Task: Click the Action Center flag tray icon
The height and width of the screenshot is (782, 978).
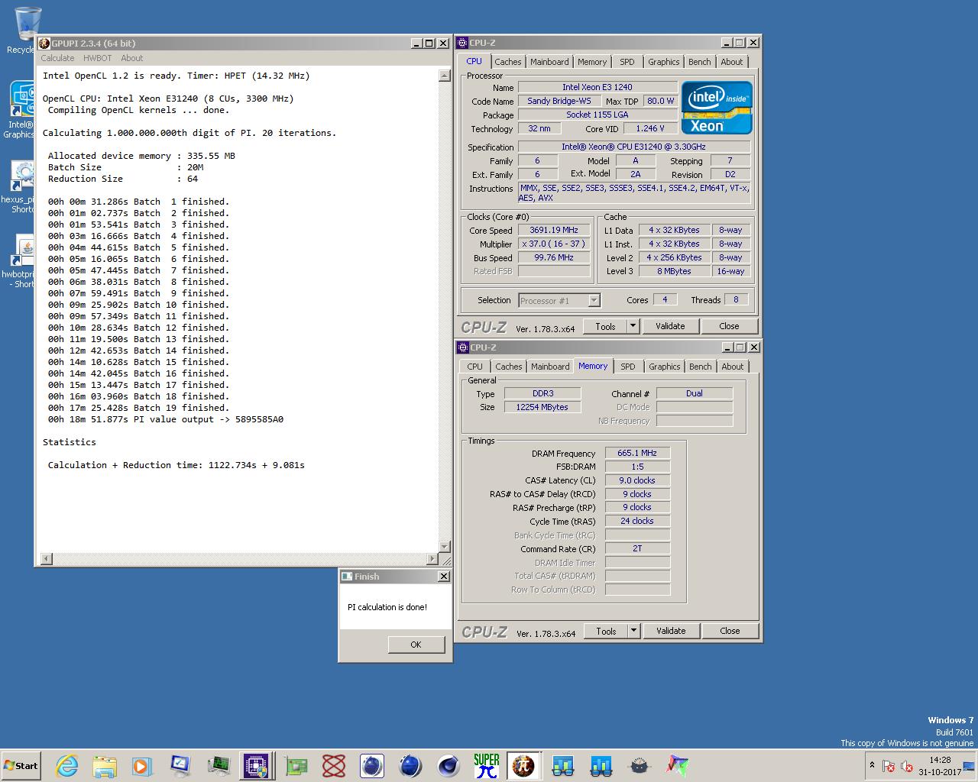Action: 889,766
